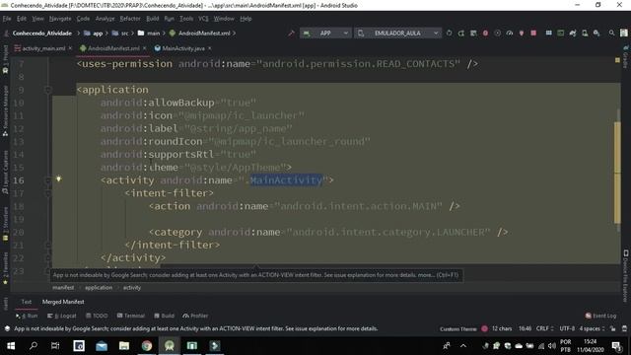
Task: Click the yellow lightbulb quick-fix icon
Action: click(x=59, y=178)
